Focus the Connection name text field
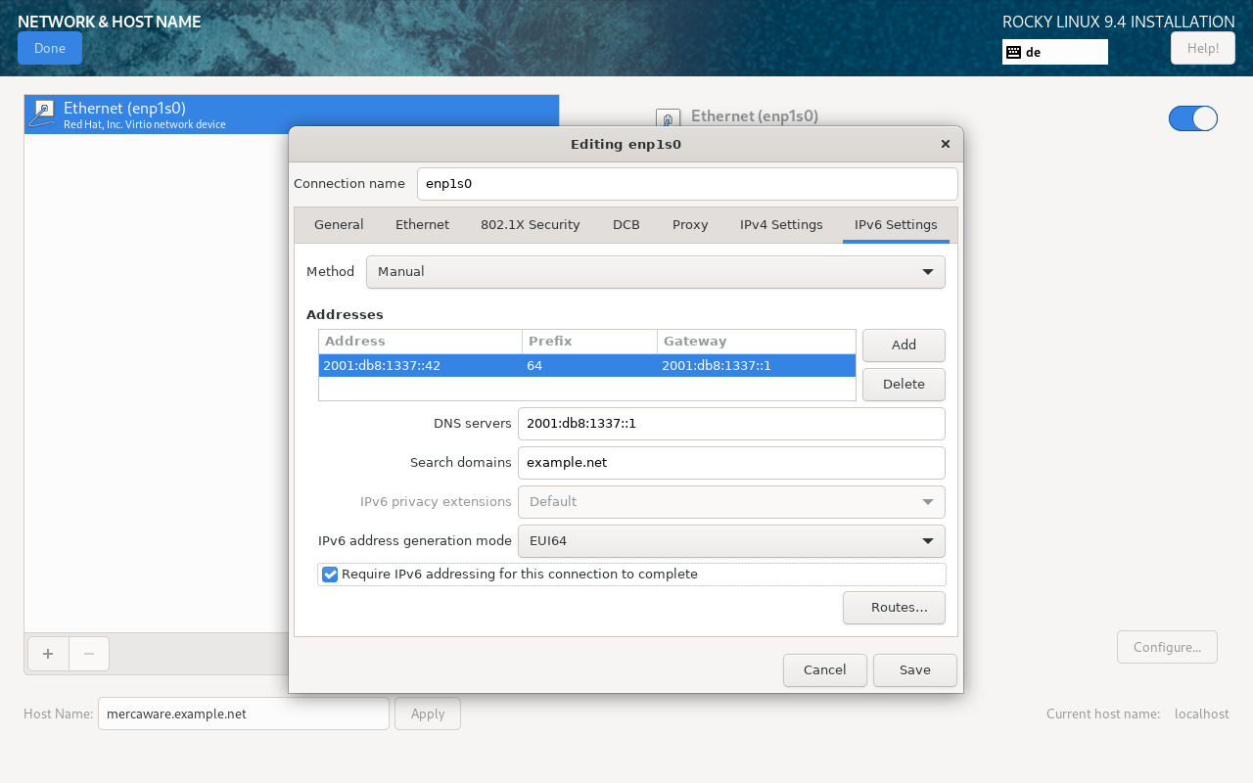Screen dimensions: 1253x783 coord(686,184)
